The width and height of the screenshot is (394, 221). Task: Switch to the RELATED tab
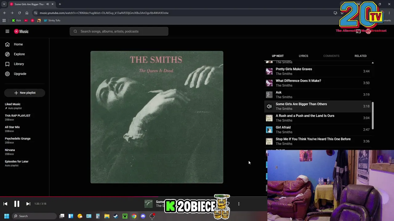tap(360, 56)
